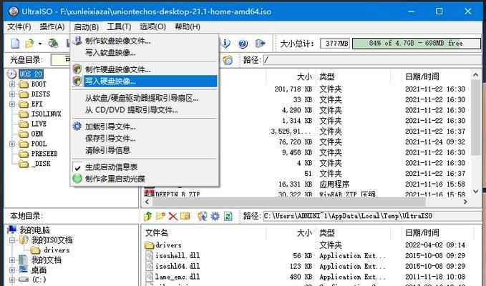Expand the EFI folder tree node
Image resolution: width=486 pixels, height=286 pixels.
click(x=11, y=104)
